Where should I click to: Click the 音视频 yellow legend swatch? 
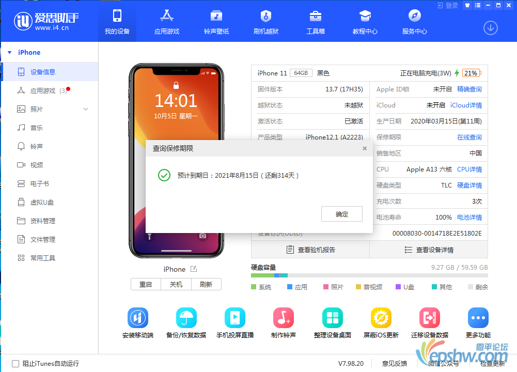coord(358,287)
